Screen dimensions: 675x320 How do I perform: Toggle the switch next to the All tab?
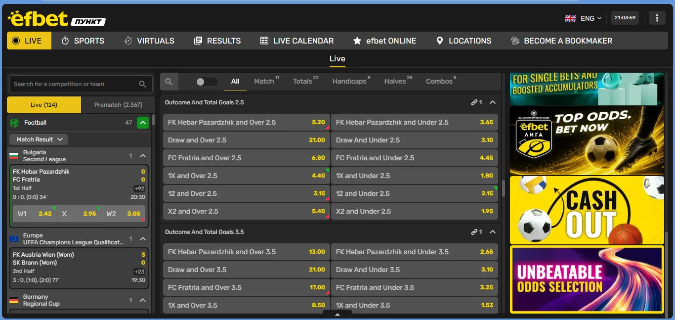tap(207, 82)
